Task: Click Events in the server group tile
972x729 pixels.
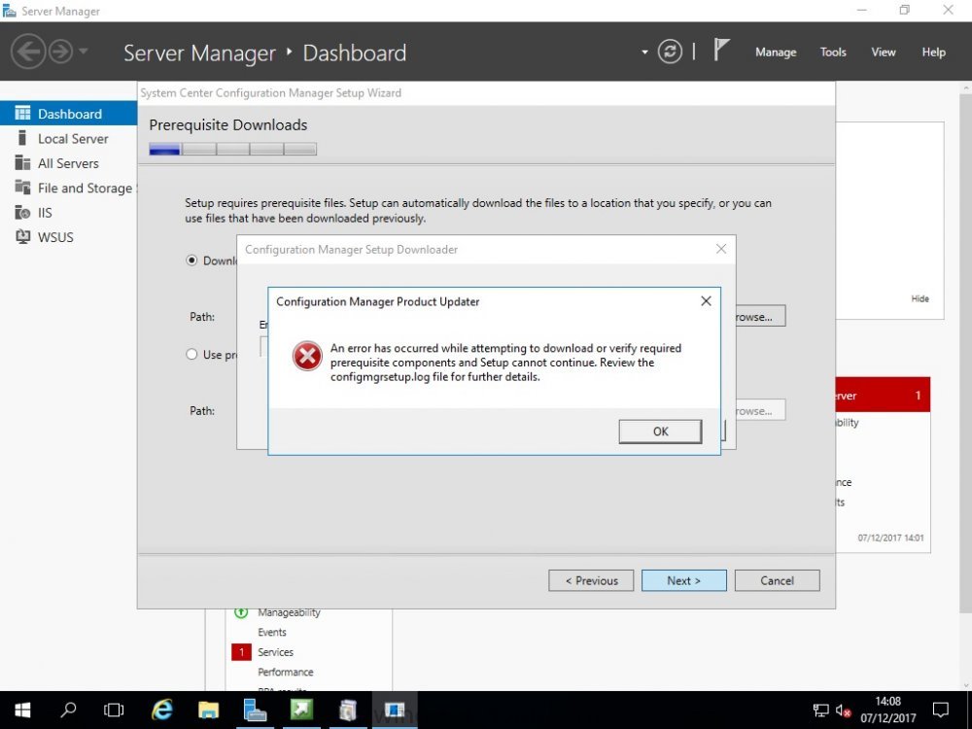Action: click(x=272, y=633)
